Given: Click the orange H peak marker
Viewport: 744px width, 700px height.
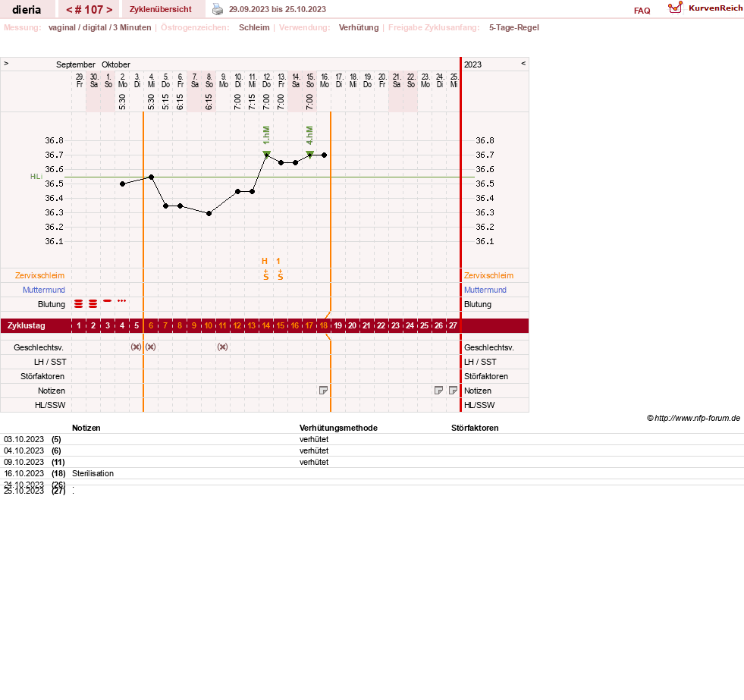Looking at the screenshot, I should (x=265, y=261).
